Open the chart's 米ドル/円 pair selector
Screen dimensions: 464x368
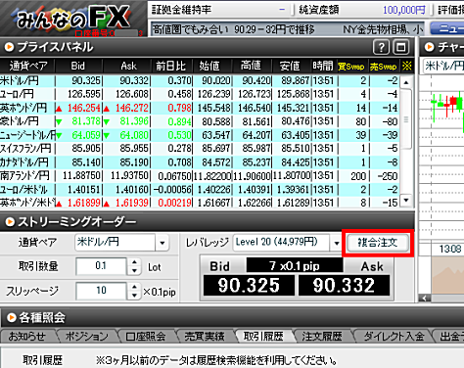click(x=443, y=67)
